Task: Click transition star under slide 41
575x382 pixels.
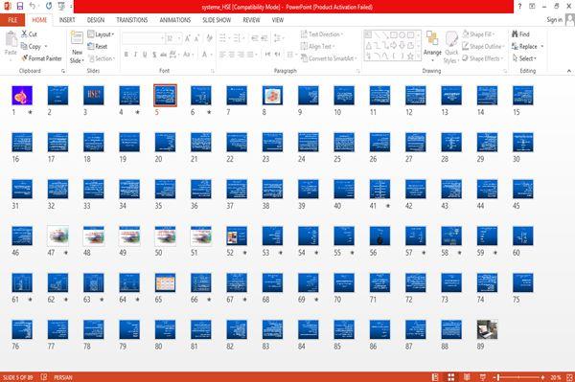Action: pos(388,206)
